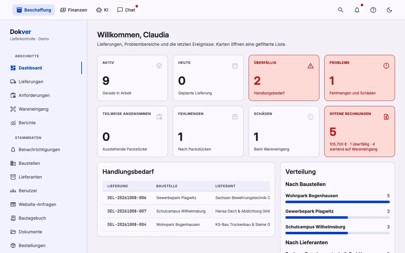The height and width of the screenshot is (253, 405).
Task: Open the Schäden card
Action: pyautogui.click(x=284, y=131)
